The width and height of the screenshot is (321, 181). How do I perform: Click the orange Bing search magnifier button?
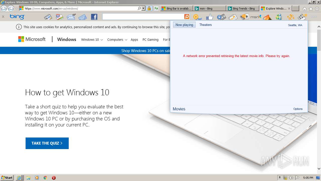click(x=187, y=17)
